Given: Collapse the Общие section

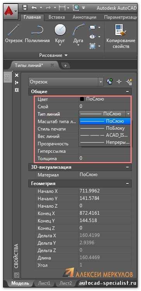Looking at the screenshot, I should tap(127, 92).
